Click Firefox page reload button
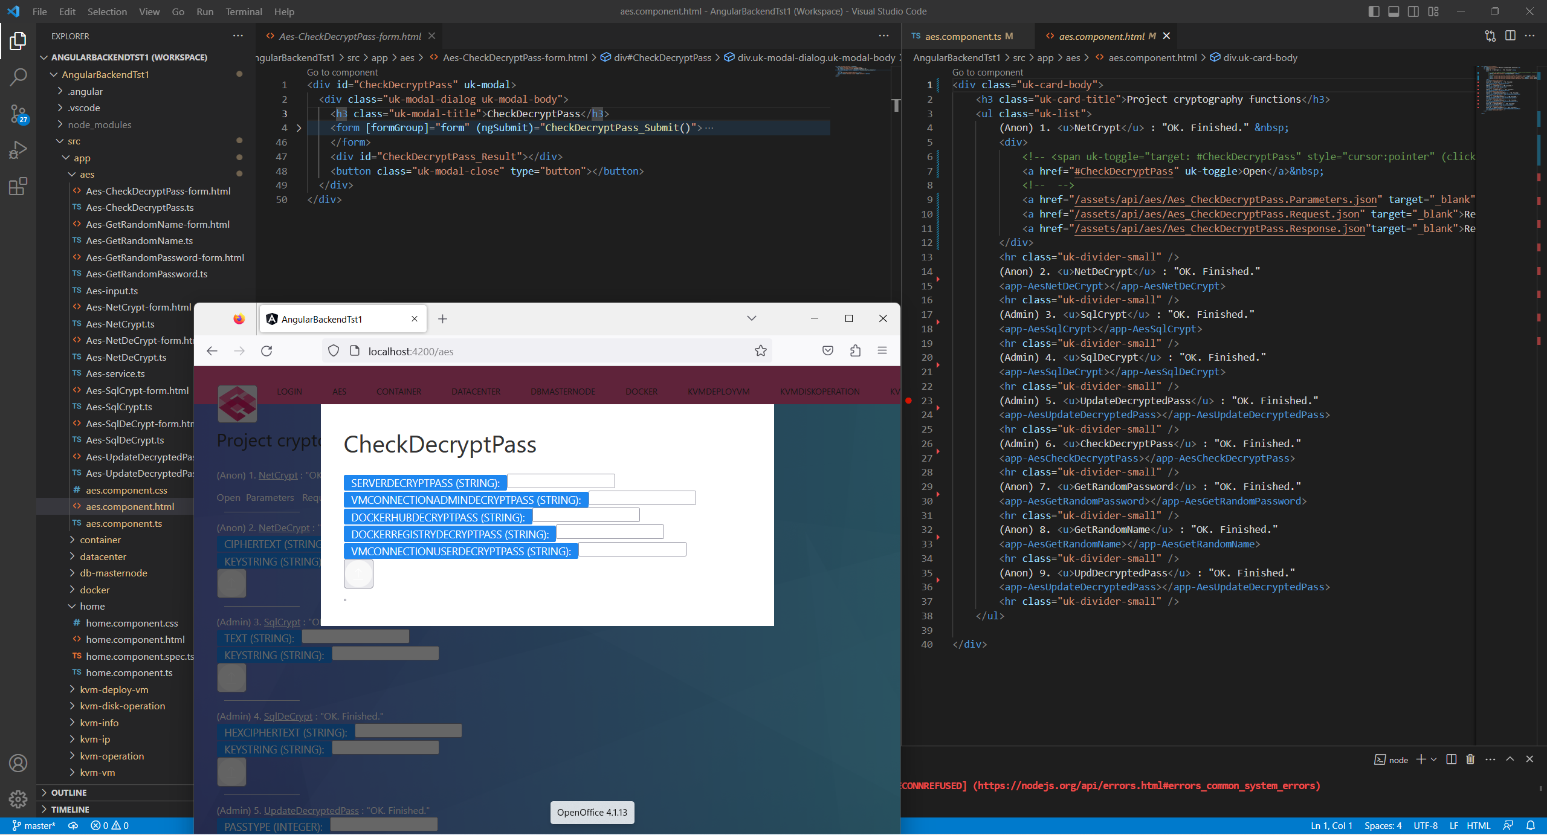Screen dimensions: 1547x835 coord(266,351)
